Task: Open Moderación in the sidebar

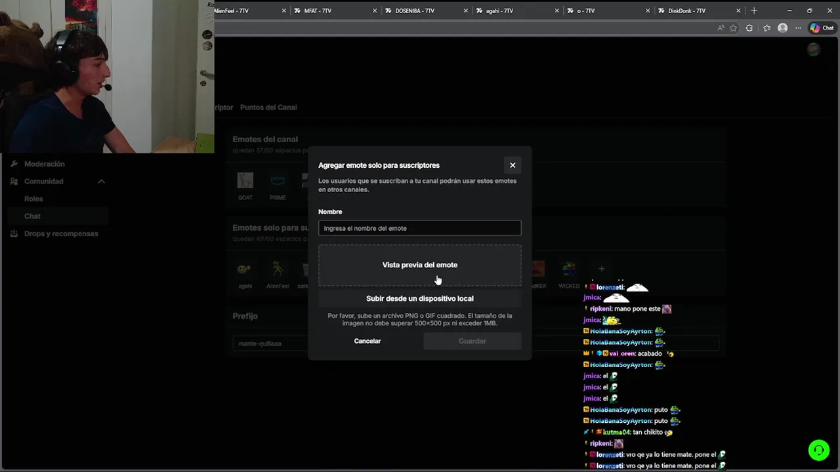Action: pos(45,164)
